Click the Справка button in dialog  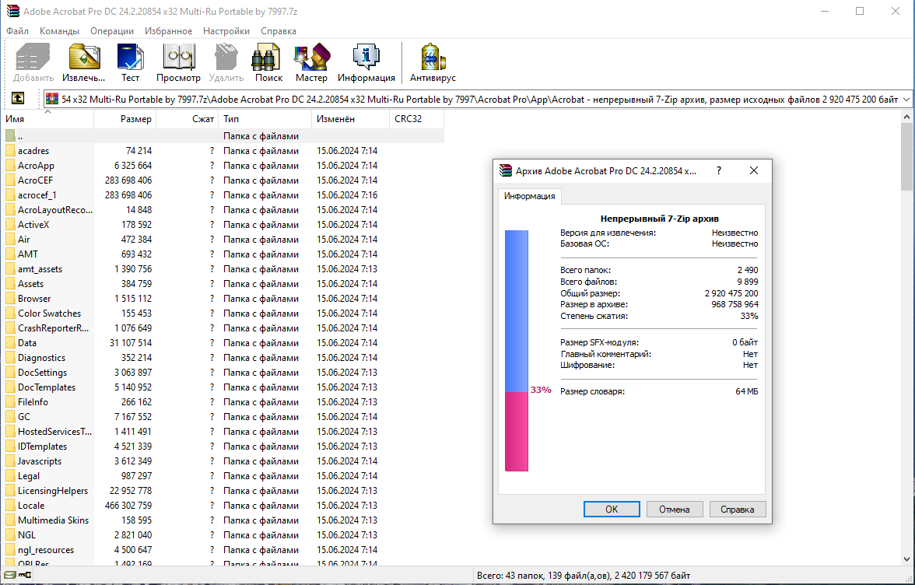pyautogui.click(x=737, y=510)
